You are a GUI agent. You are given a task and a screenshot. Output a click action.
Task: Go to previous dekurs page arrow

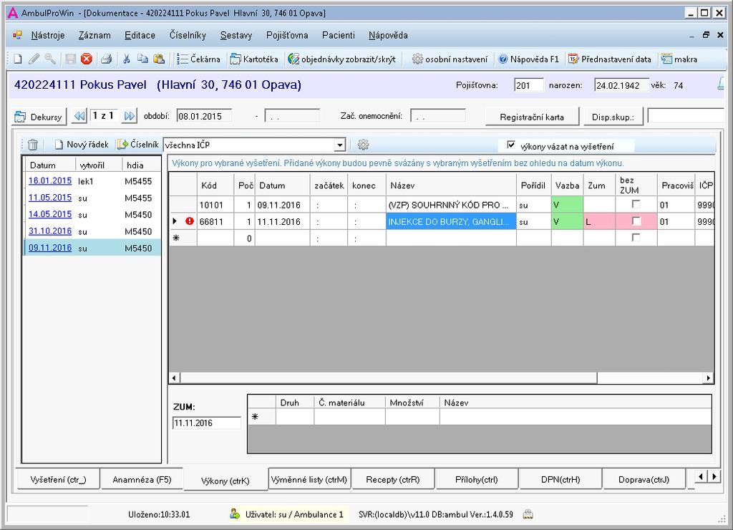point(79,115)
